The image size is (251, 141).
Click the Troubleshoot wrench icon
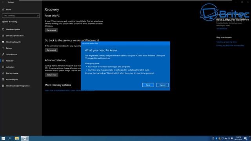[3, 54]
